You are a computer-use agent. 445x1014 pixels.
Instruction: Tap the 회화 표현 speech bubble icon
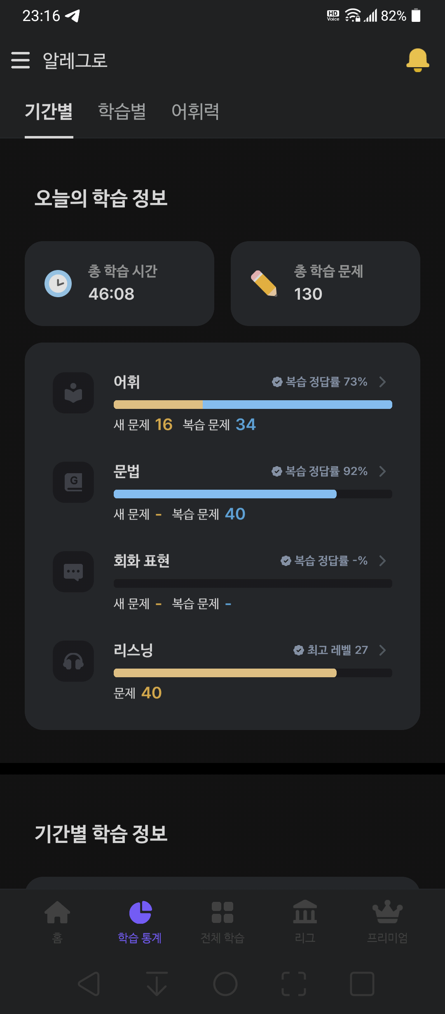point(73,572)
